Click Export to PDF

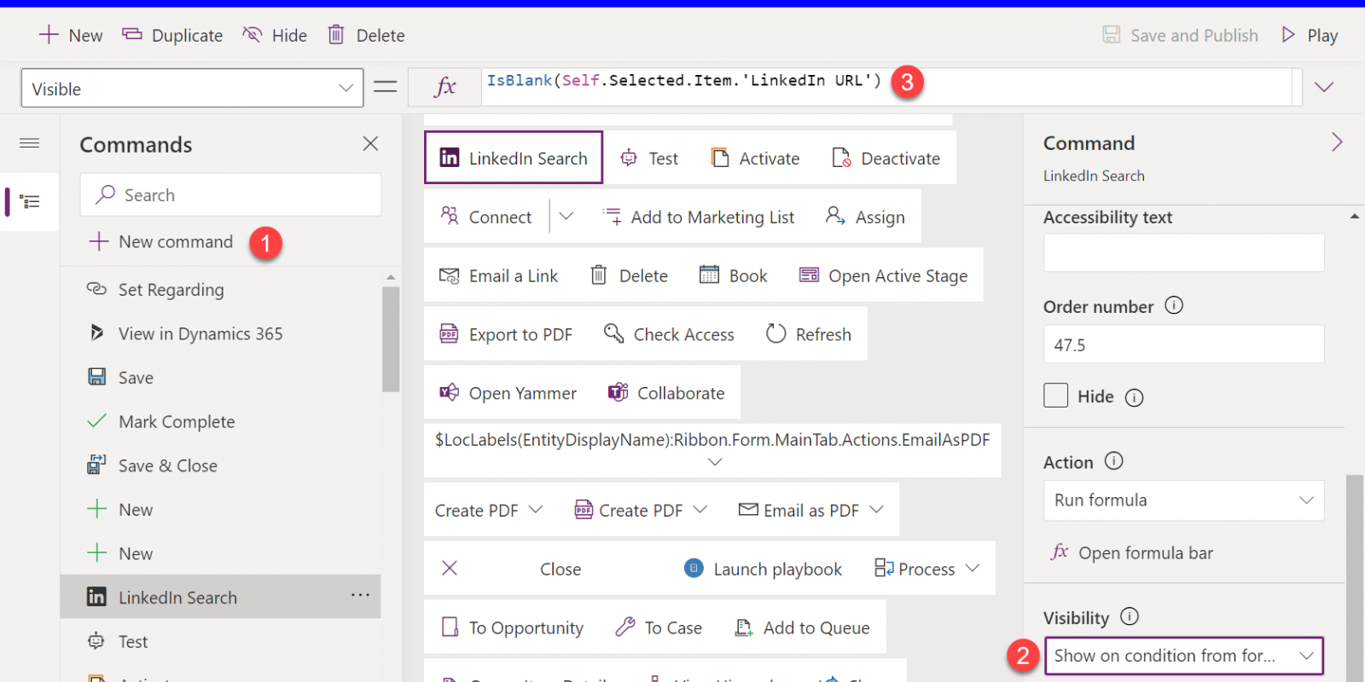coord(506,335)
